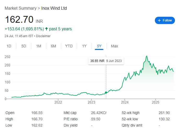Click the Open value 166.55

pyautogui.click(x=37, y=113)
